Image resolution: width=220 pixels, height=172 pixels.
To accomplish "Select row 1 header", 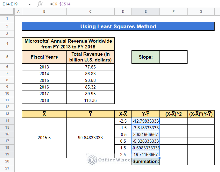I will click(7, 18).
